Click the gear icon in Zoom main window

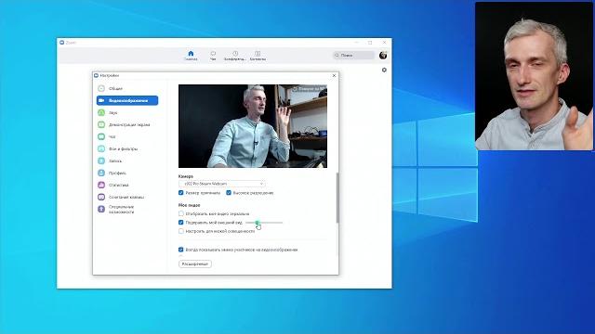click(x=384, y=71)
